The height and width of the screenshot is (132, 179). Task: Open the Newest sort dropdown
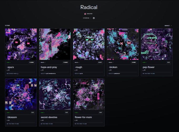[x=168, y=26]
